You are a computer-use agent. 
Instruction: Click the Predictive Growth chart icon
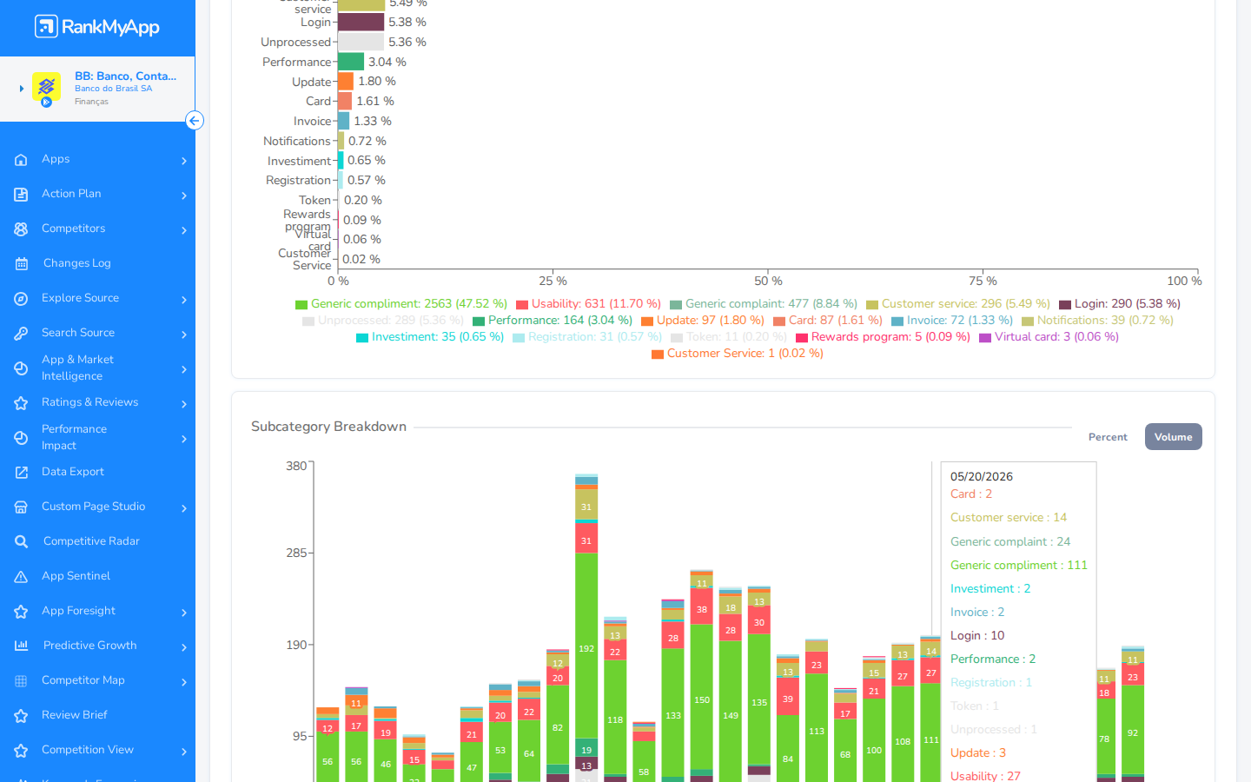point(21,646)
